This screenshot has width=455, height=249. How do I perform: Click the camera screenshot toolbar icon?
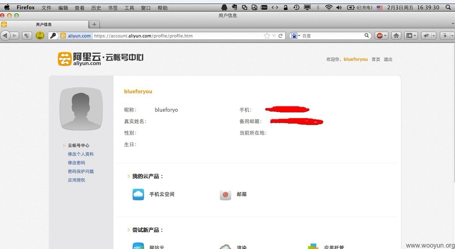click(x=445, y=36)
